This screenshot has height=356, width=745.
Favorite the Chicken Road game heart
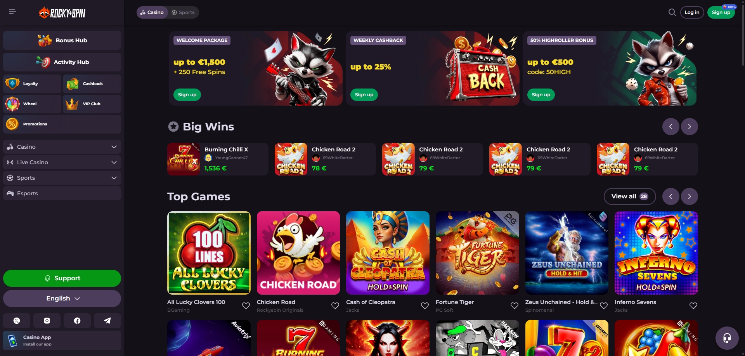coord(335,306)
